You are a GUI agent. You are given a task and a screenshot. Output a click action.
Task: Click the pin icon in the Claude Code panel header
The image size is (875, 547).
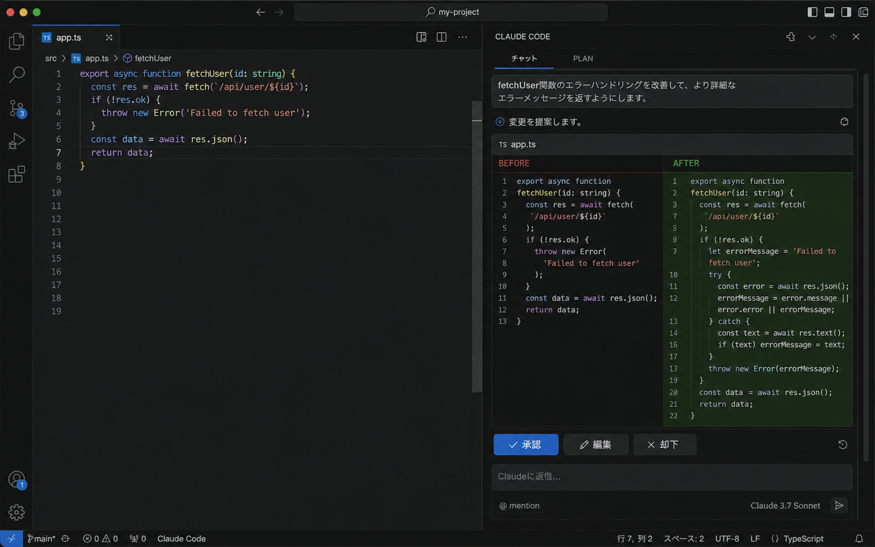click(791, 36)
